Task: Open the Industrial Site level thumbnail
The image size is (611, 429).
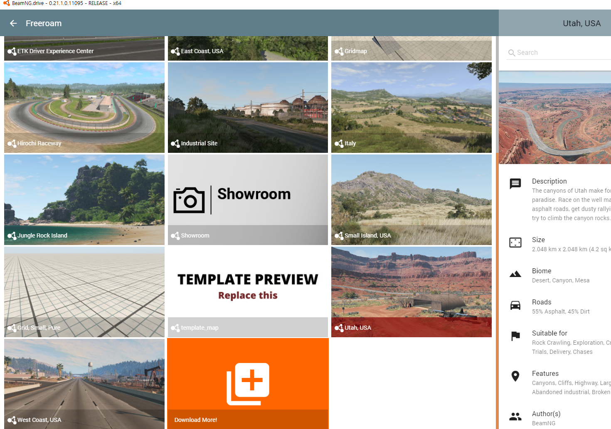Action: 248,108
